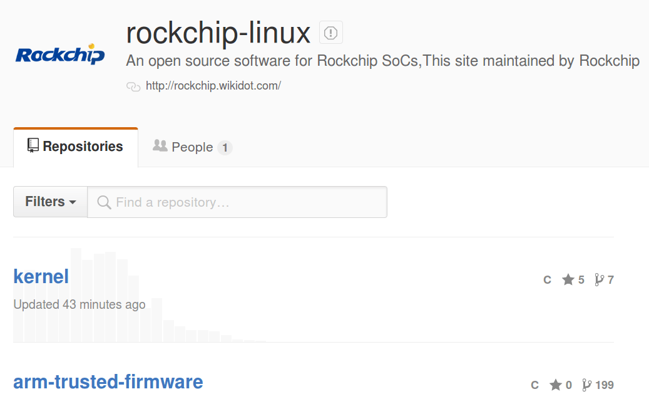Click arm-trusted-firmware star count 0
The height and width of the screenshot is (399, 649).
pos(569,385)
